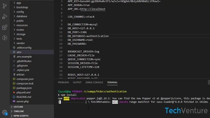
Task: Expand the OUTLINE section
Action: pos(12,107)
